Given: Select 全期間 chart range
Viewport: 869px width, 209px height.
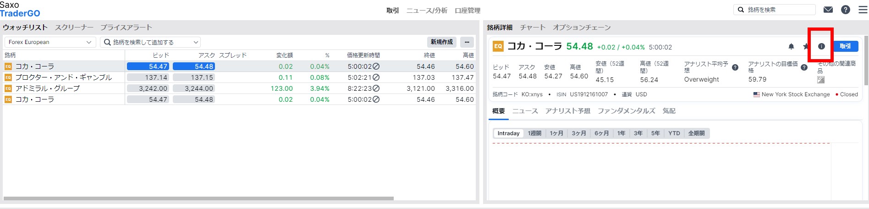Looking at the screenshot, I should coord(697,133).
